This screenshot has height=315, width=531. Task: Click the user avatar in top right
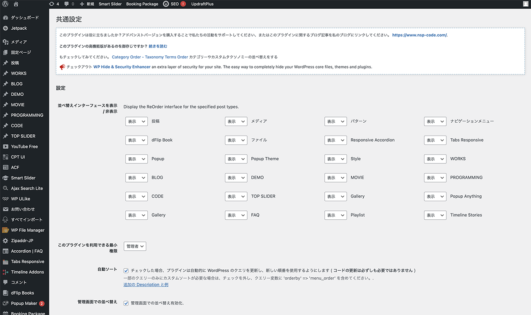[x=525, y=4]
